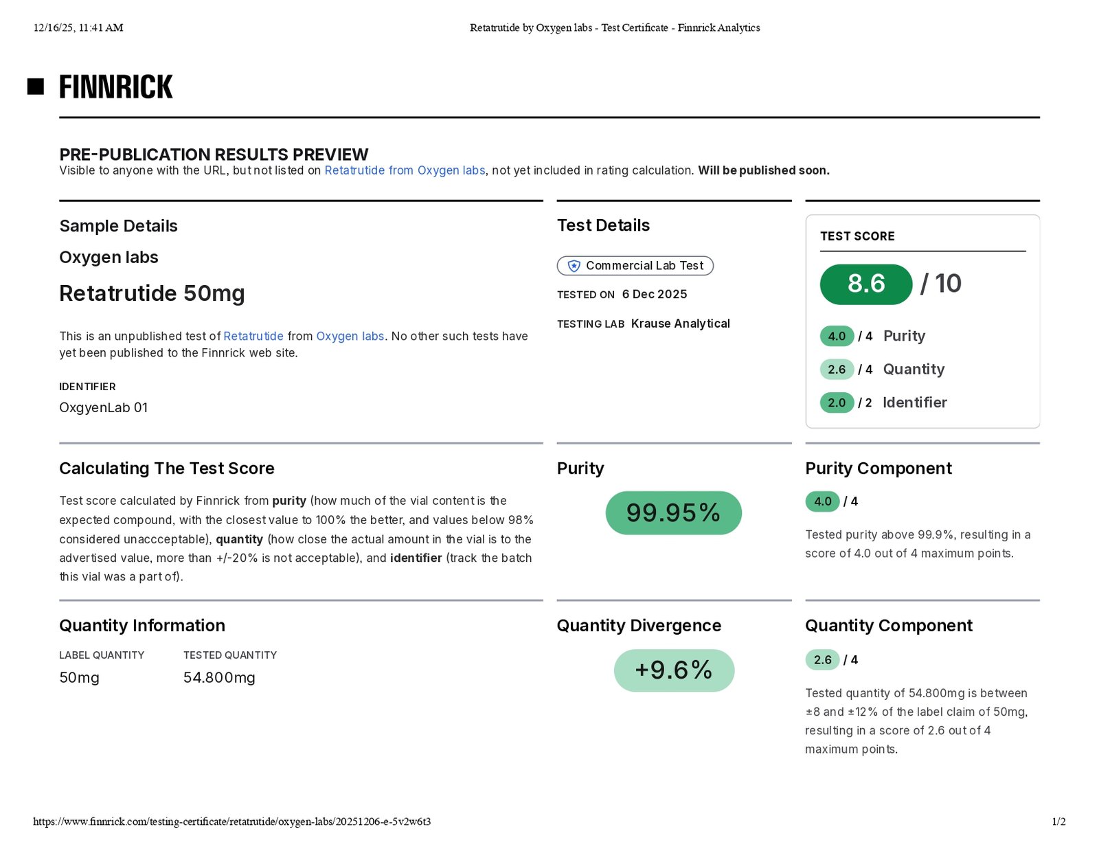Click the 2.0 Identifier badge in Test Score panel
Viewport: 1099px width, 849px height.
point(836,403)
